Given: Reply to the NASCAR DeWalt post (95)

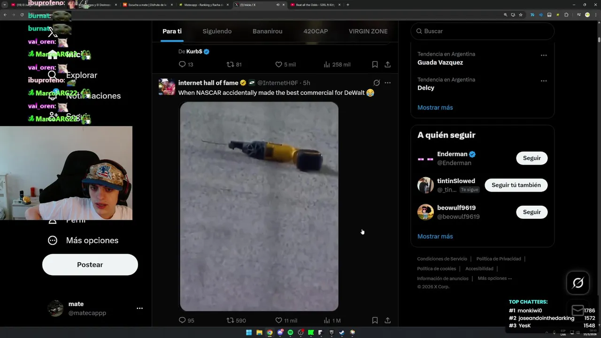Looking at the screenshot, I should tap(186, 320).
